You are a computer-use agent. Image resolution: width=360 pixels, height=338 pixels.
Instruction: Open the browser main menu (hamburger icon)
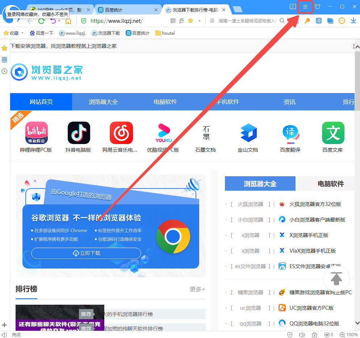[305, 7]
